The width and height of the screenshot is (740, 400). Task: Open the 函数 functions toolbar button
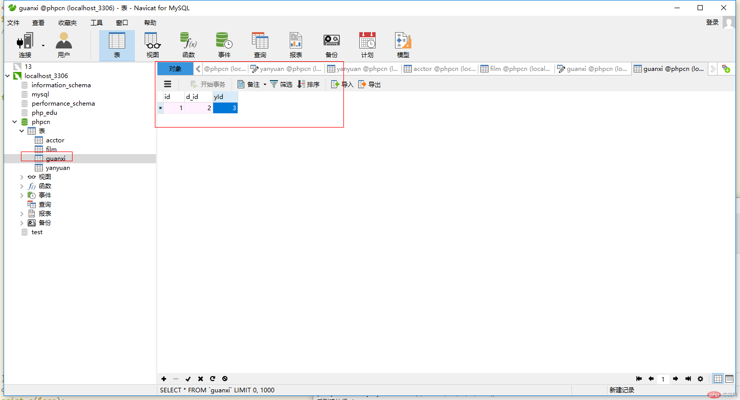[x=189, y=45]
